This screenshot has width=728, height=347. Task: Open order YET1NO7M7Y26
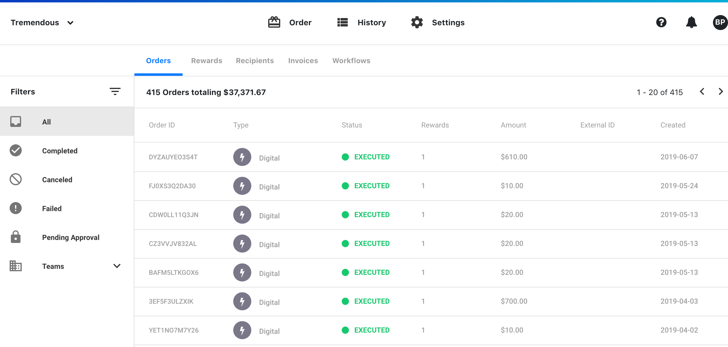coord(174,330)
